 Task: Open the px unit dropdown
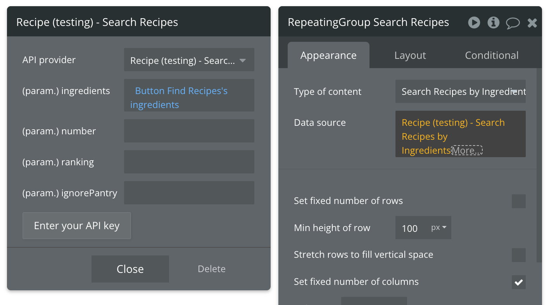tap(439, 228)
